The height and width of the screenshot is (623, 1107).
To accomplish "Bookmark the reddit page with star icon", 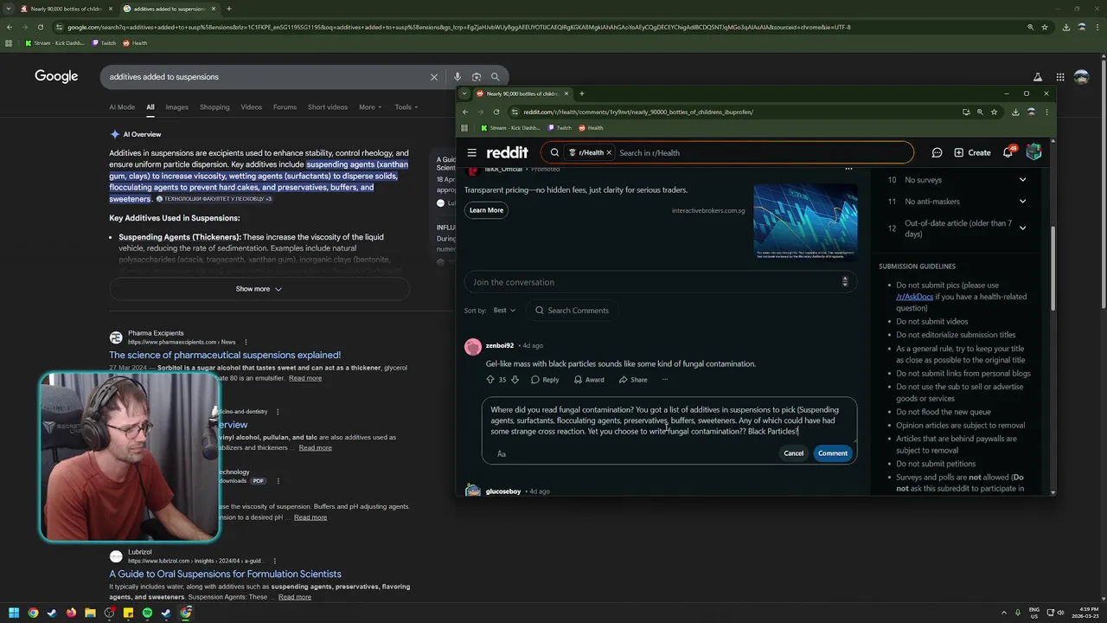I will [x=994, y=112].
